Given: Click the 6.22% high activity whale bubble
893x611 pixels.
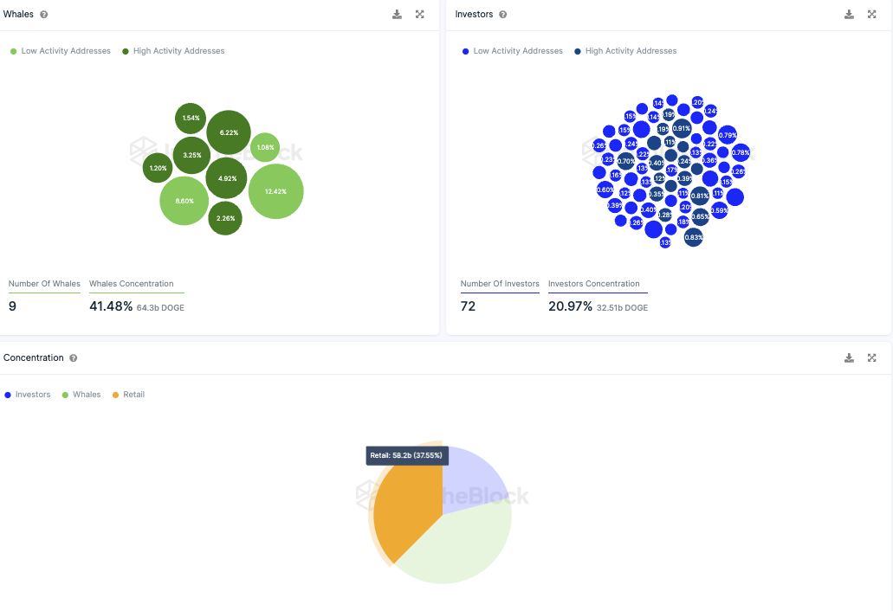Looking at the screenshot, I should (x=229, y=132).
